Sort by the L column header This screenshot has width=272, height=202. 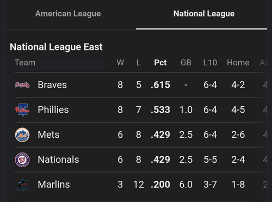[139, 63]
